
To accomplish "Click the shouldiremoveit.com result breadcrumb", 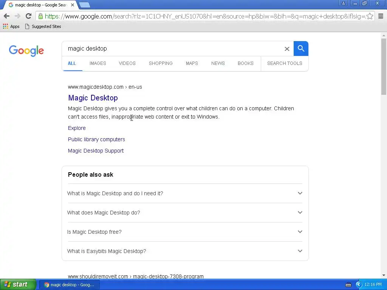I will [136, 276].
